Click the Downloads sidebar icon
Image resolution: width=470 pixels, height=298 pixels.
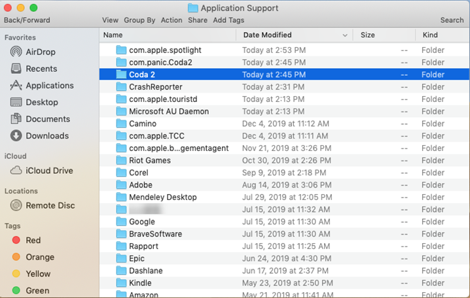pos(16,135)
